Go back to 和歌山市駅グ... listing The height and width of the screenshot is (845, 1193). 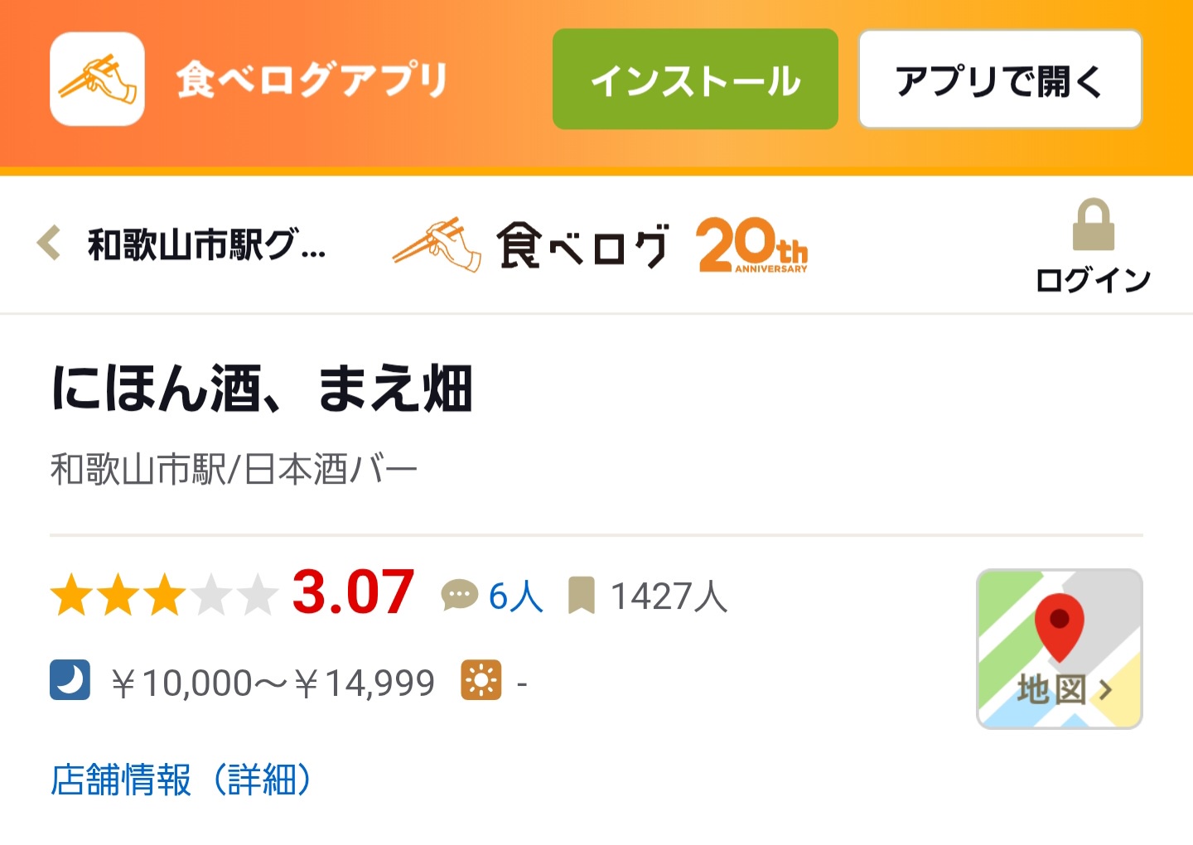click(206, 245)
